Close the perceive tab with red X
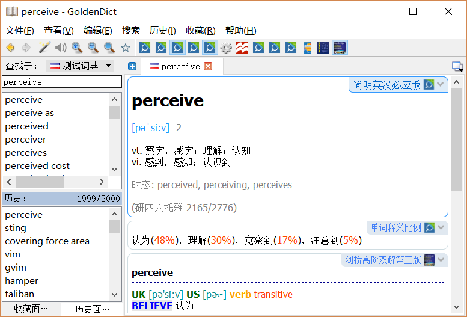The width and height of the screenshot is (467, 317). 208,66
